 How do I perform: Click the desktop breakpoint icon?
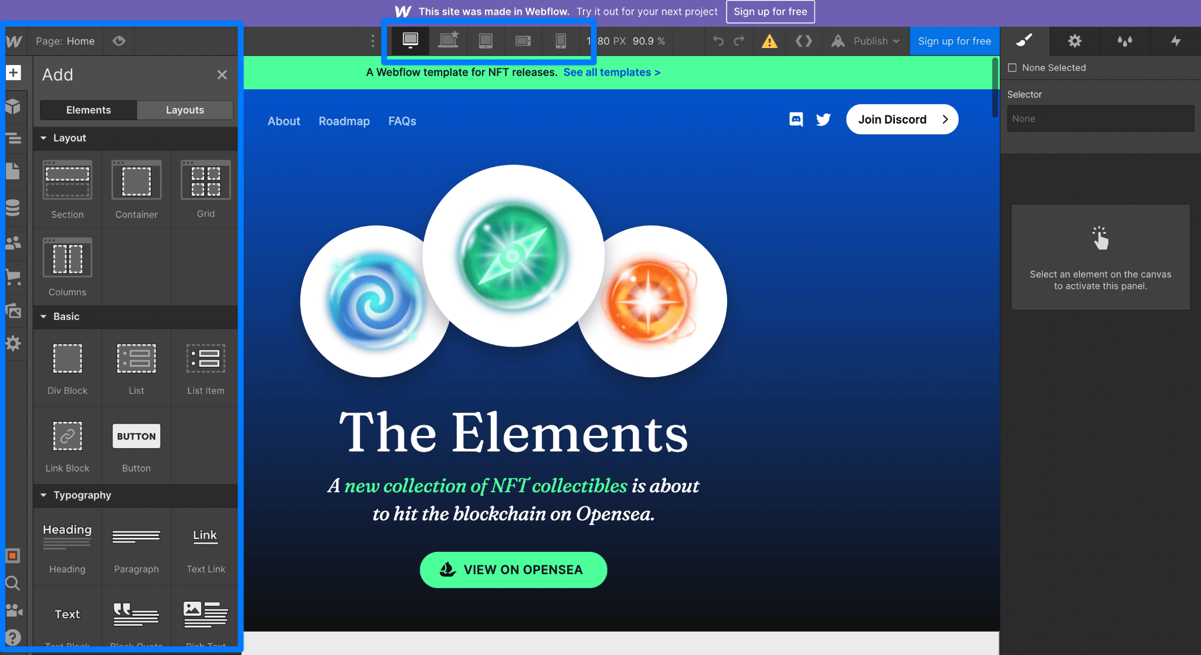pyautogui.click(x=410, y=42)
